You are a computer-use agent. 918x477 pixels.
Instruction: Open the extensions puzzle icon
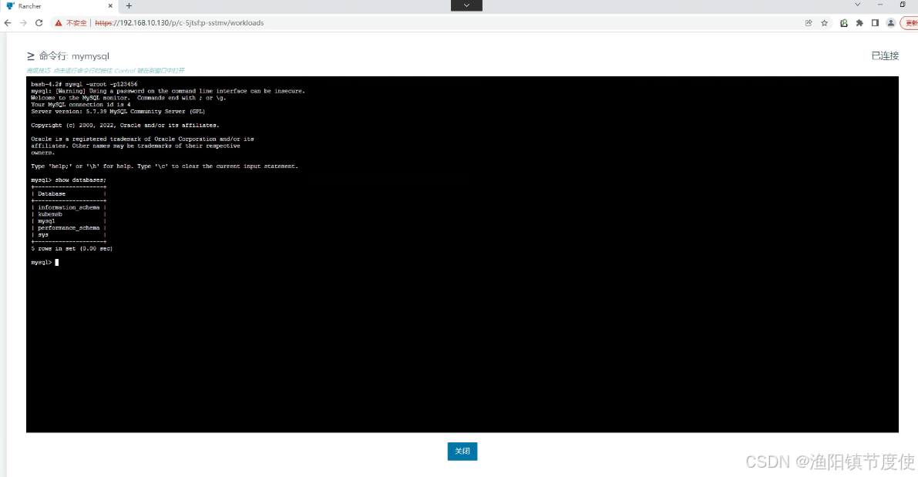[x=859, y=23]
